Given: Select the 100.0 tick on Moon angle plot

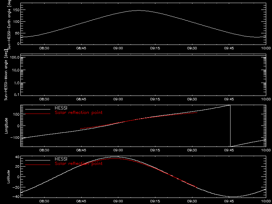Looking at the screenshot, I should (15, 57).
